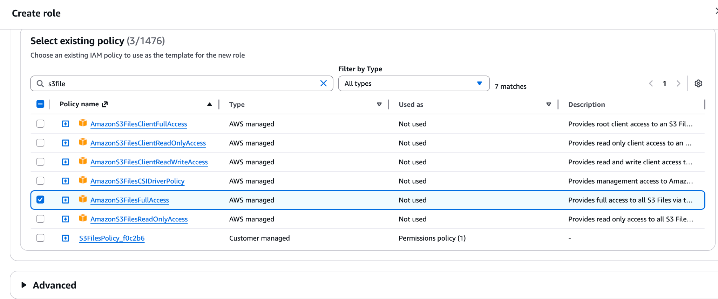Click the 'Select existing policy' heading
718x299 pixels.
click(x=77, y=41)
